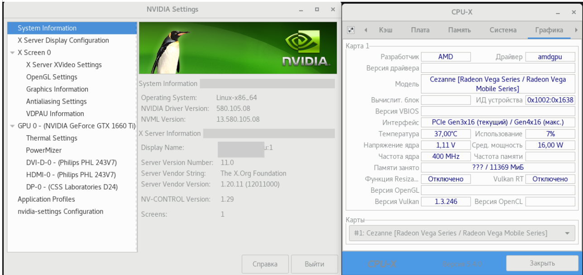Click the right tab scroll arrow in CPU-X
Screen dimensions: 583x275
click(576, 30)
